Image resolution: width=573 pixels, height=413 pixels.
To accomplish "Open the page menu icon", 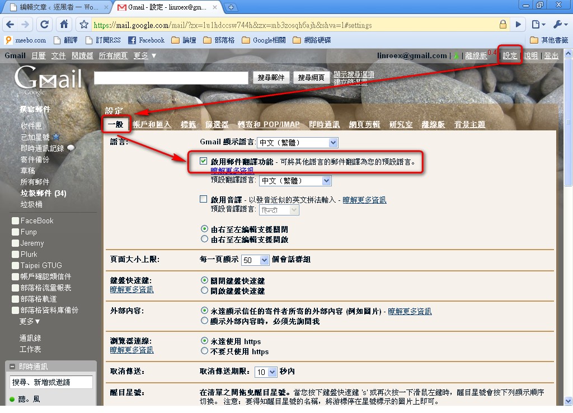I will [x=538, y=25].
